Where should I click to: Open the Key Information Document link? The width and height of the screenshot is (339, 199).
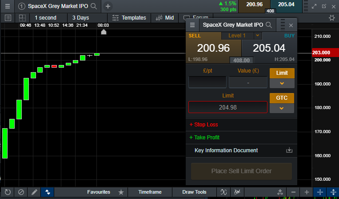click(x=226, y=150)
